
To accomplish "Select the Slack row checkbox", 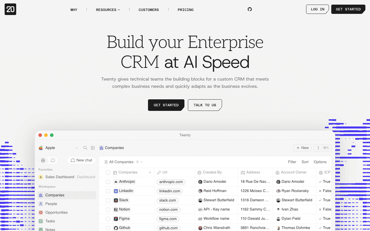I will pos(108,200).
